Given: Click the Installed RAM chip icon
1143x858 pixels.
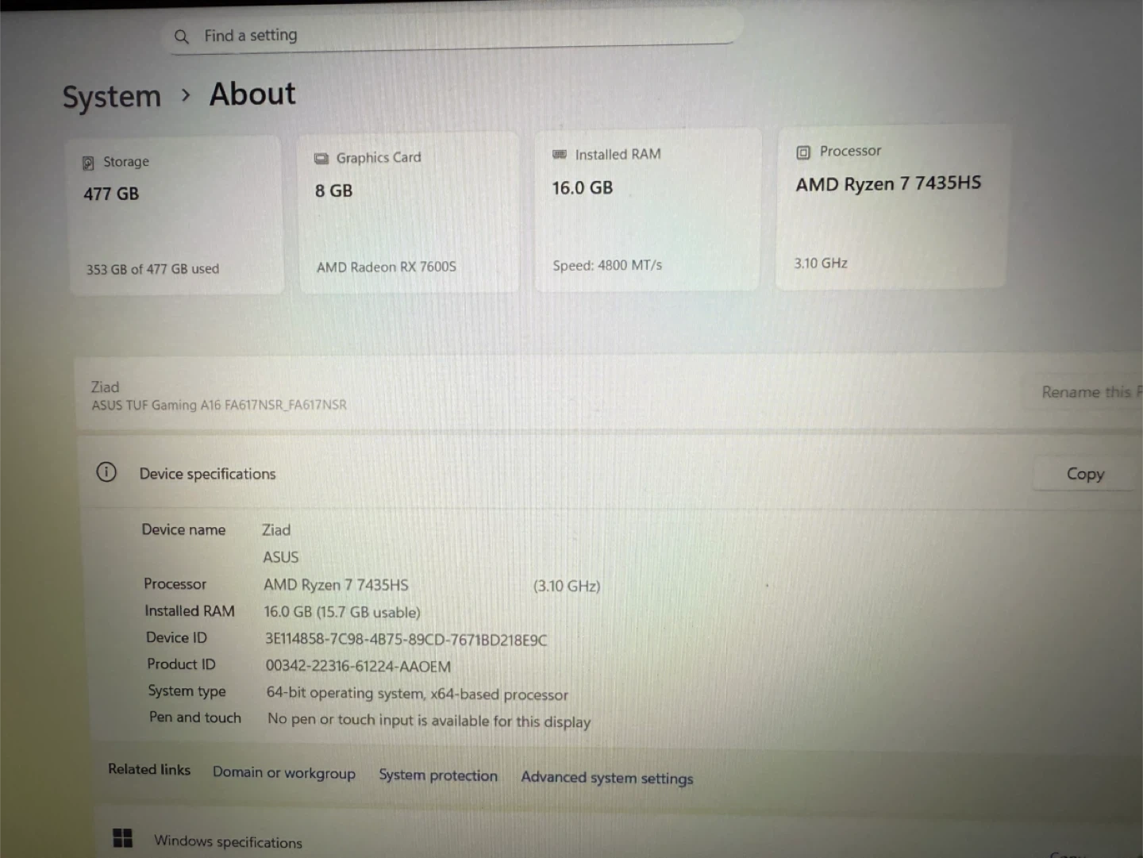Looking at the screenshot, I should pyautogui.click(x=560, y=155).
